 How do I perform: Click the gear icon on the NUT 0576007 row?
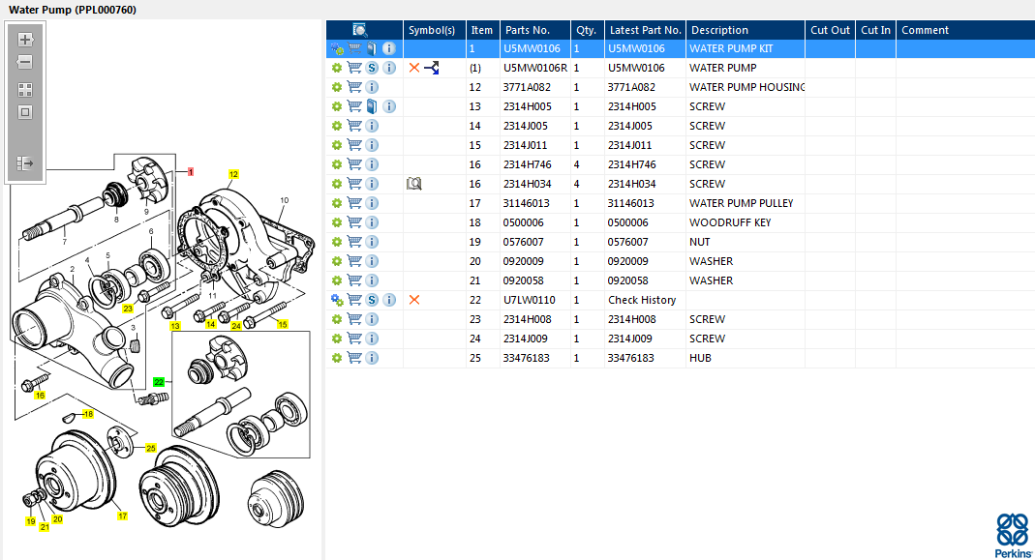click(337, 242)
